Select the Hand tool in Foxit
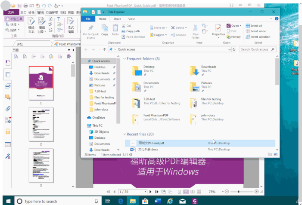This screenshot has height=205, width=302. click(14, 19)
